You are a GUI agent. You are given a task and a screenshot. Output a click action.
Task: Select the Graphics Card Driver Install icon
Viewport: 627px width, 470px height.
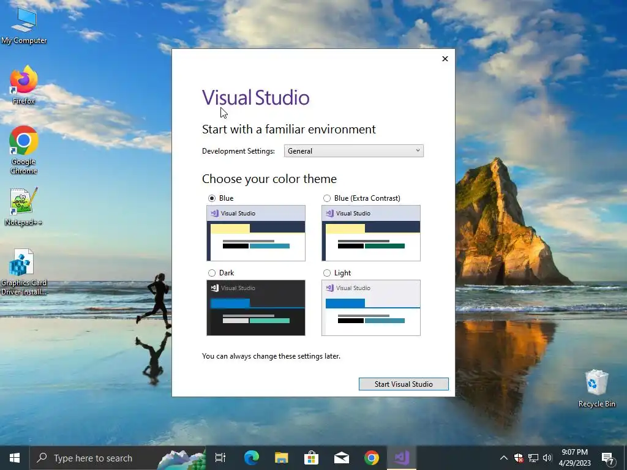click(x=24, y=272)
